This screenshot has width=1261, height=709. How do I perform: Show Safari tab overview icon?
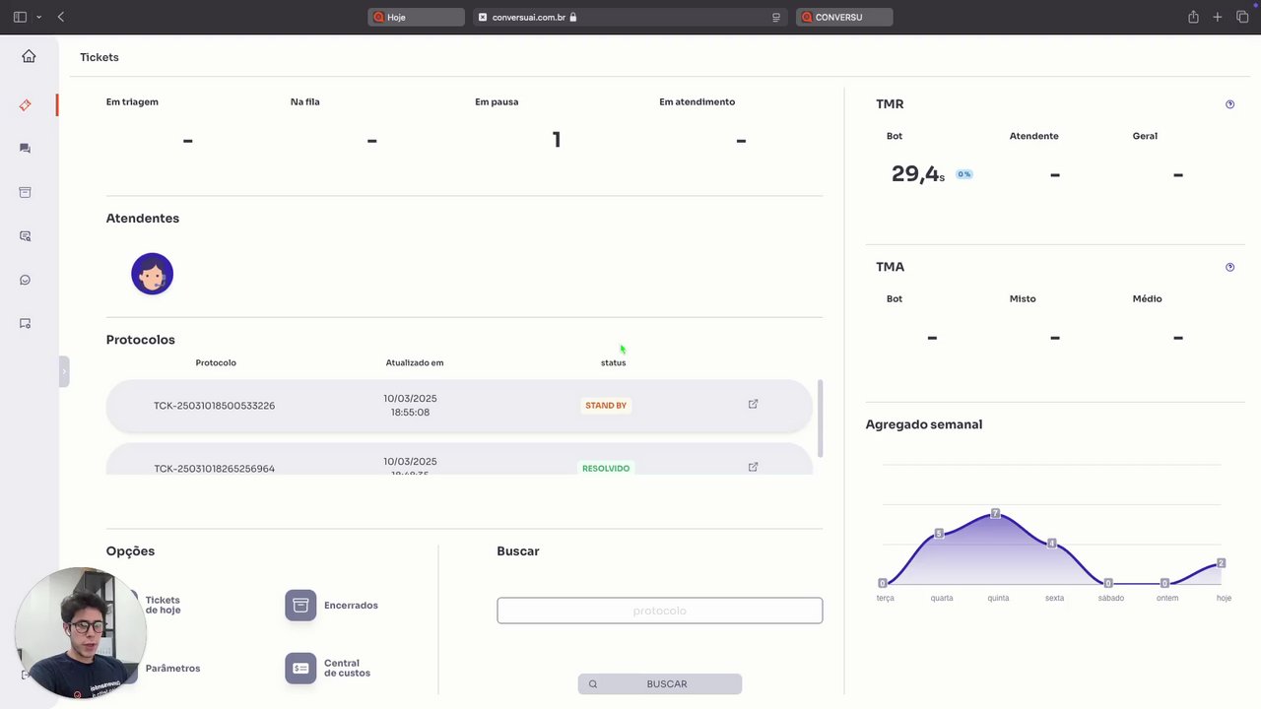[1242, 17]
